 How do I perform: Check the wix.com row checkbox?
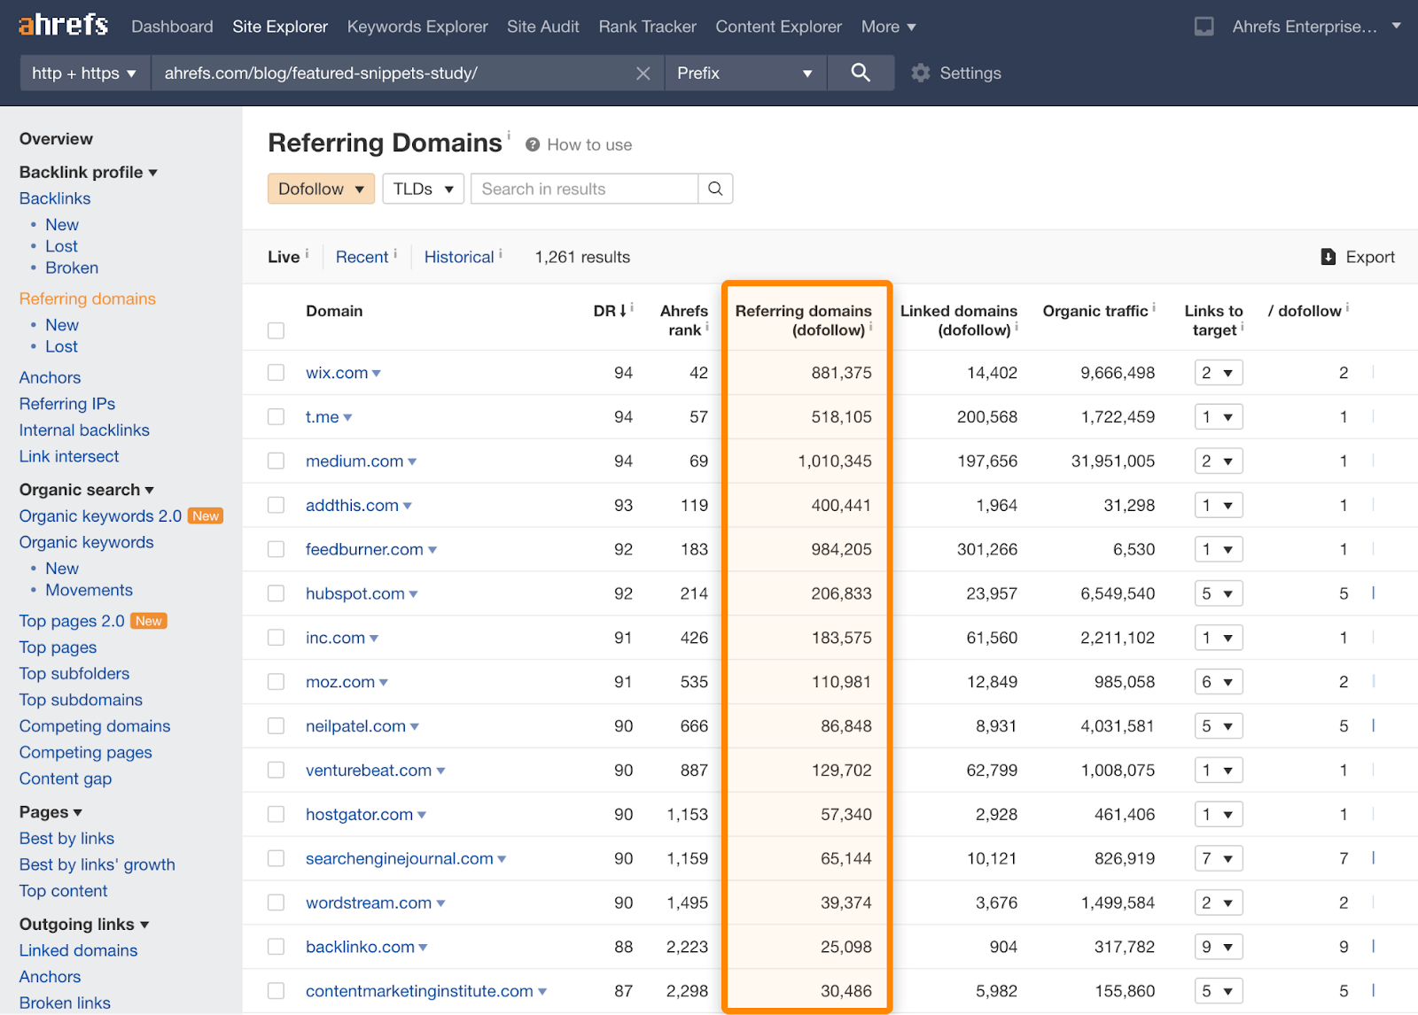277,373
